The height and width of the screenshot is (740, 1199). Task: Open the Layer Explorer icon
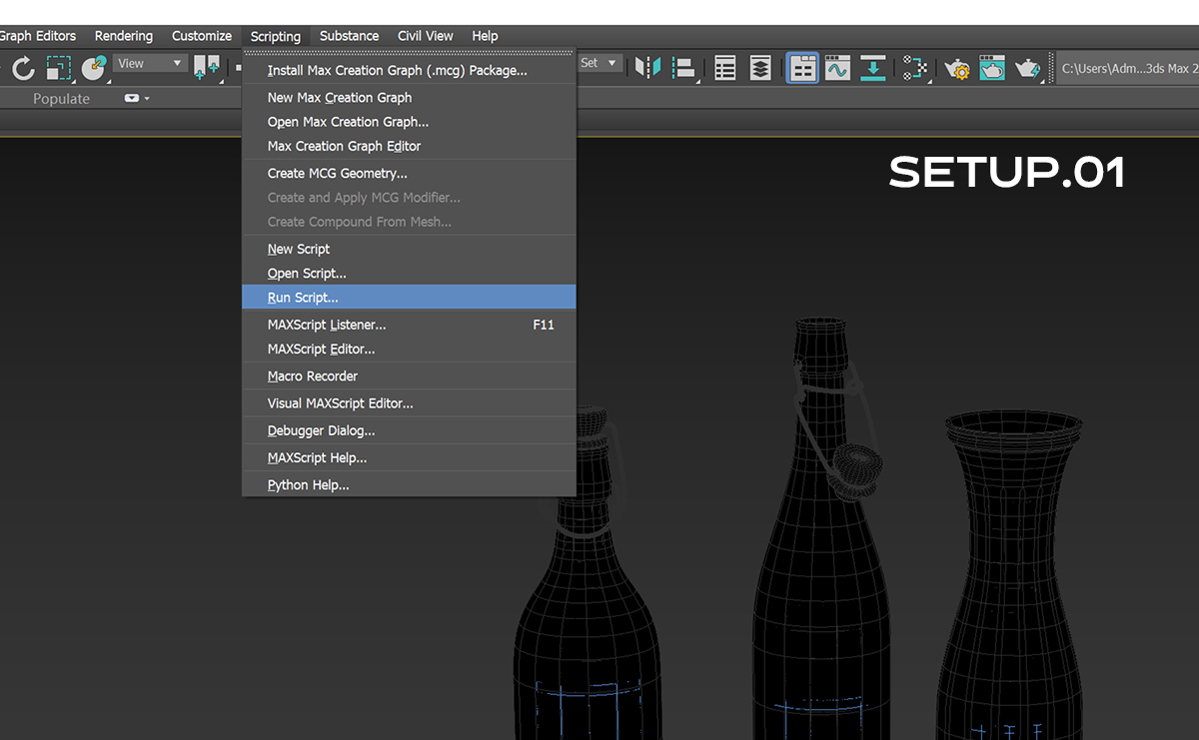pyautogui.click(x=760, y=68)
